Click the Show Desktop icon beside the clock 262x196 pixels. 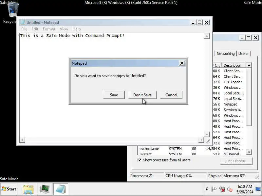(x=258, y=189)
